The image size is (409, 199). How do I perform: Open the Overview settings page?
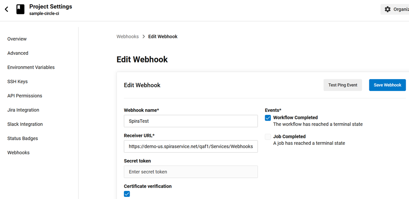(17, 39)
